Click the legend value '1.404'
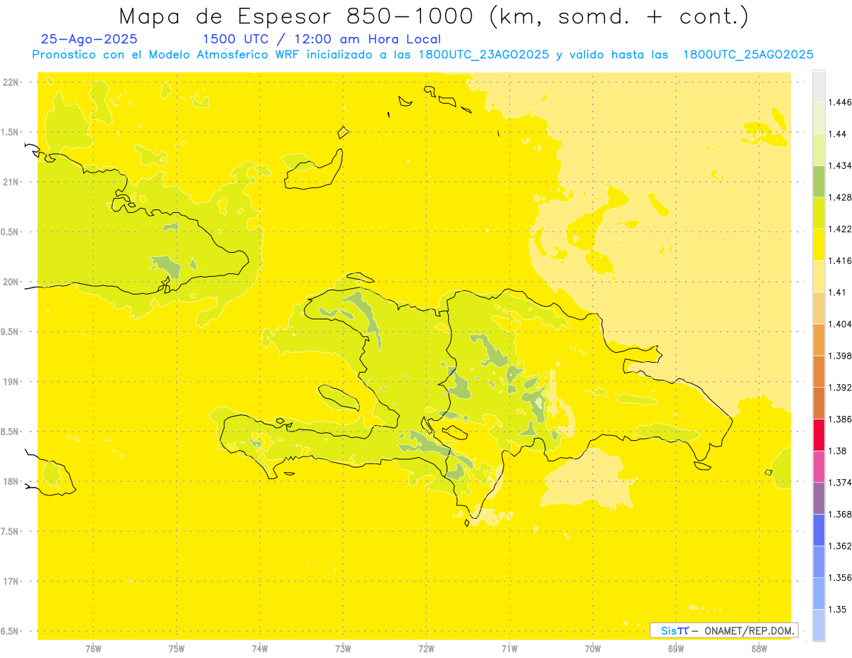Screen dimensions: 852x658 (839, 324)
